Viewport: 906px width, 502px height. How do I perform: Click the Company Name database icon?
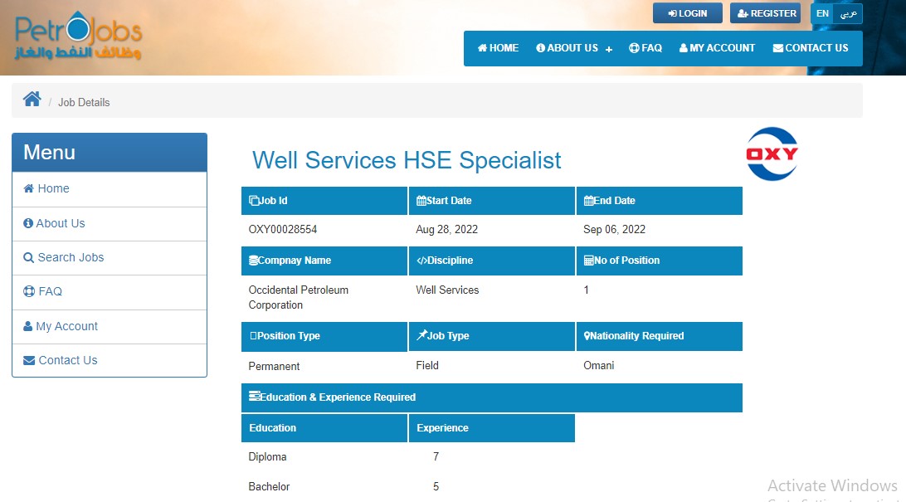pos(253,260)
